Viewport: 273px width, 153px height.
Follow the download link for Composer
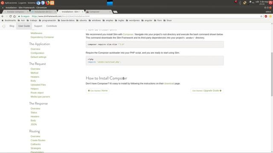tap(169, 84)
